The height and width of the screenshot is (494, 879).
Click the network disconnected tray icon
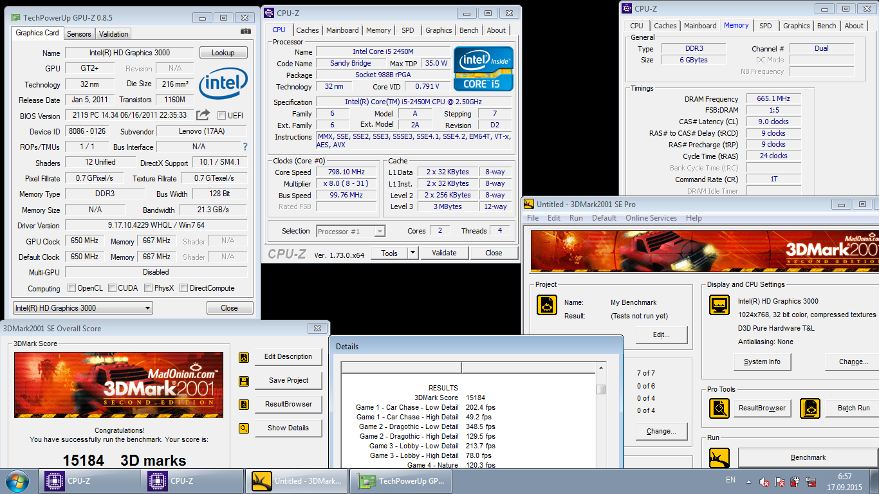coord(811,481)
